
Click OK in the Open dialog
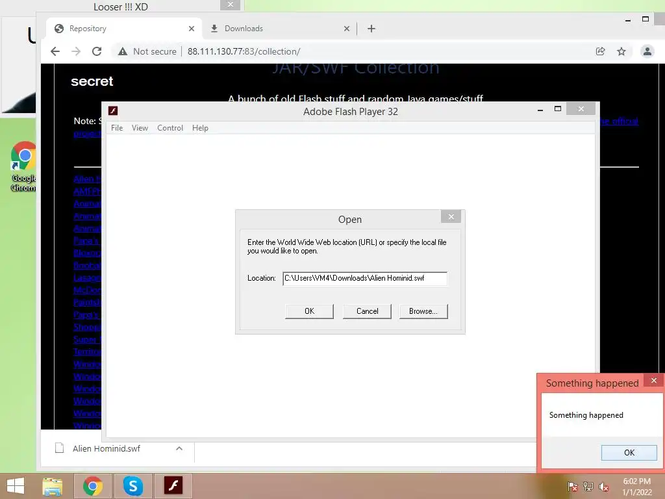(x=309, y=311)
